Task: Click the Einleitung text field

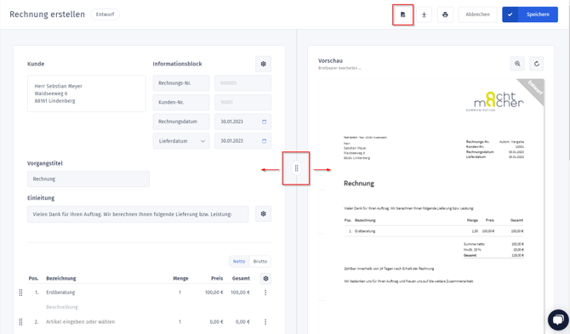Action: point(138,214)
